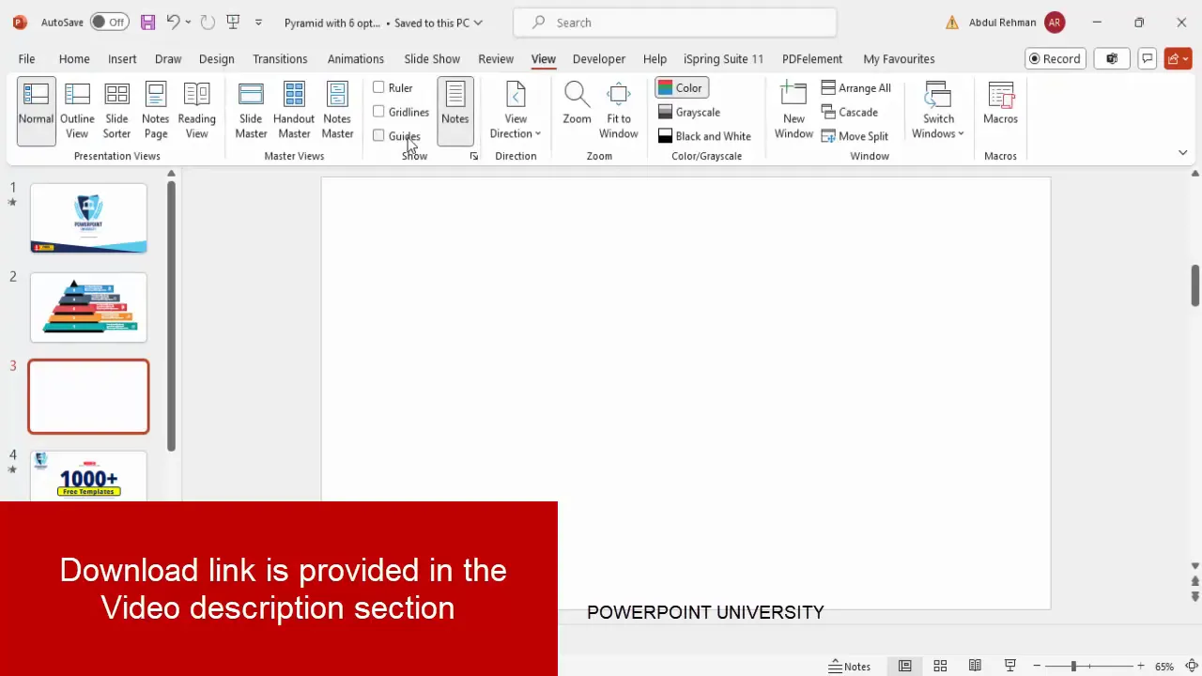Switch to Reading View in status bar
This screenshot has width=1202, height=676.
pos(975,666)
